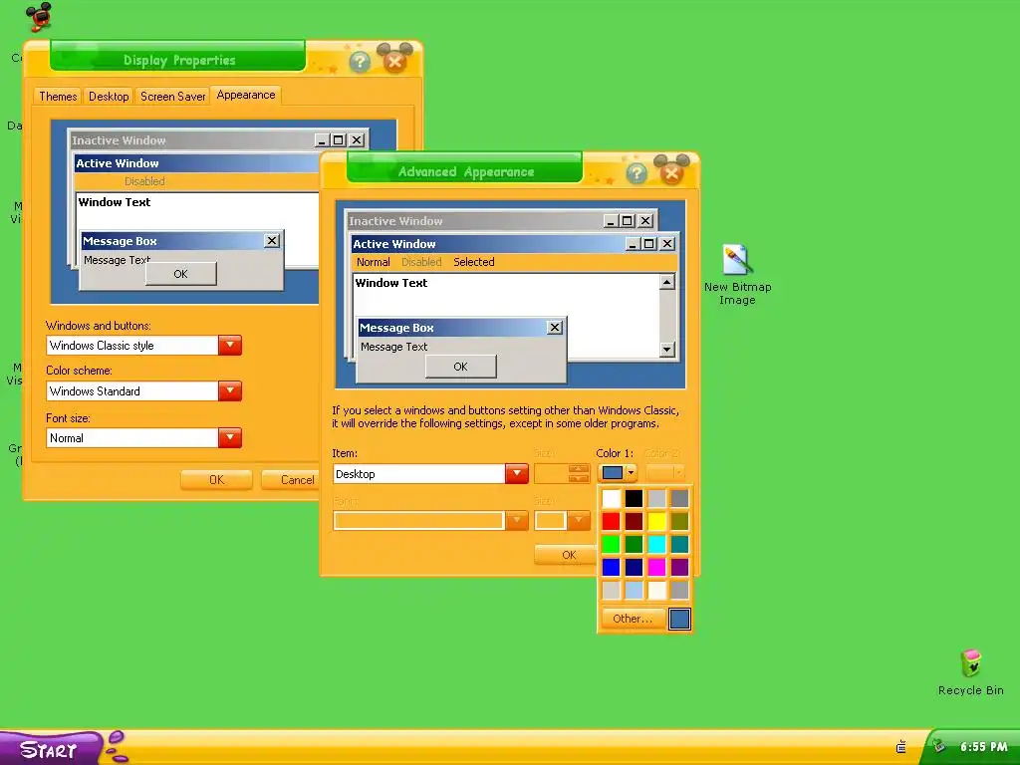The image size is (1020, 765).
Task: Click preview OK button in Display Properties
Action: coord(181,274)
